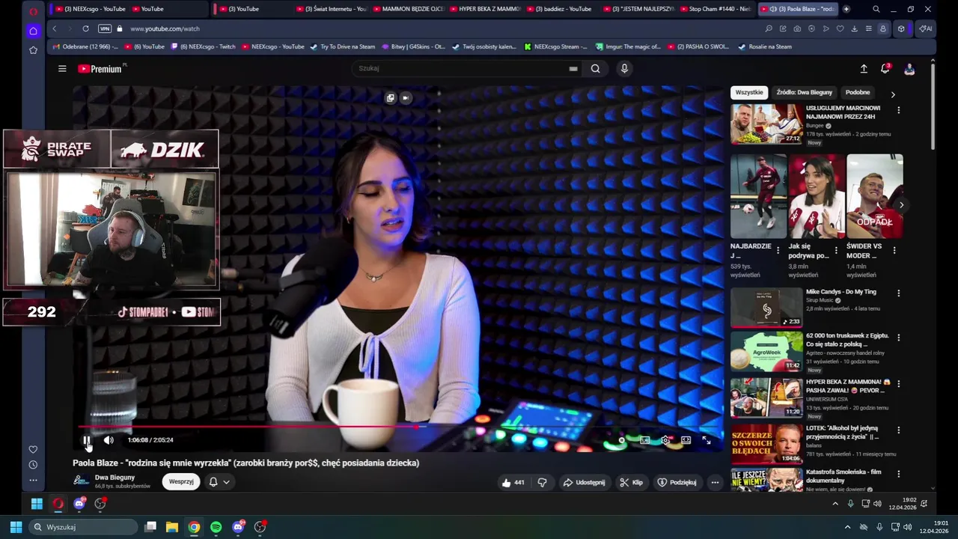Open notification bell dropdown next to Wesprzyj

[x=219, y=482]
